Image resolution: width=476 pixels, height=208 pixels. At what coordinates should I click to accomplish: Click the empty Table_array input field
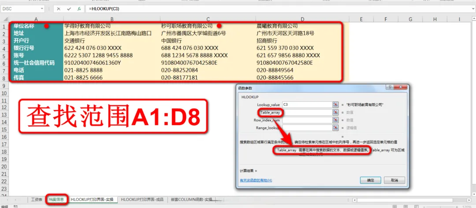pos(307,112)
